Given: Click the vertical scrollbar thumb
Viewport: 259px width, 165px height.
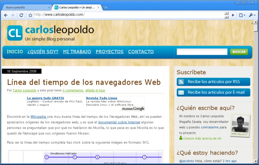Looking at the screenshot, I should tap(256, 28).
